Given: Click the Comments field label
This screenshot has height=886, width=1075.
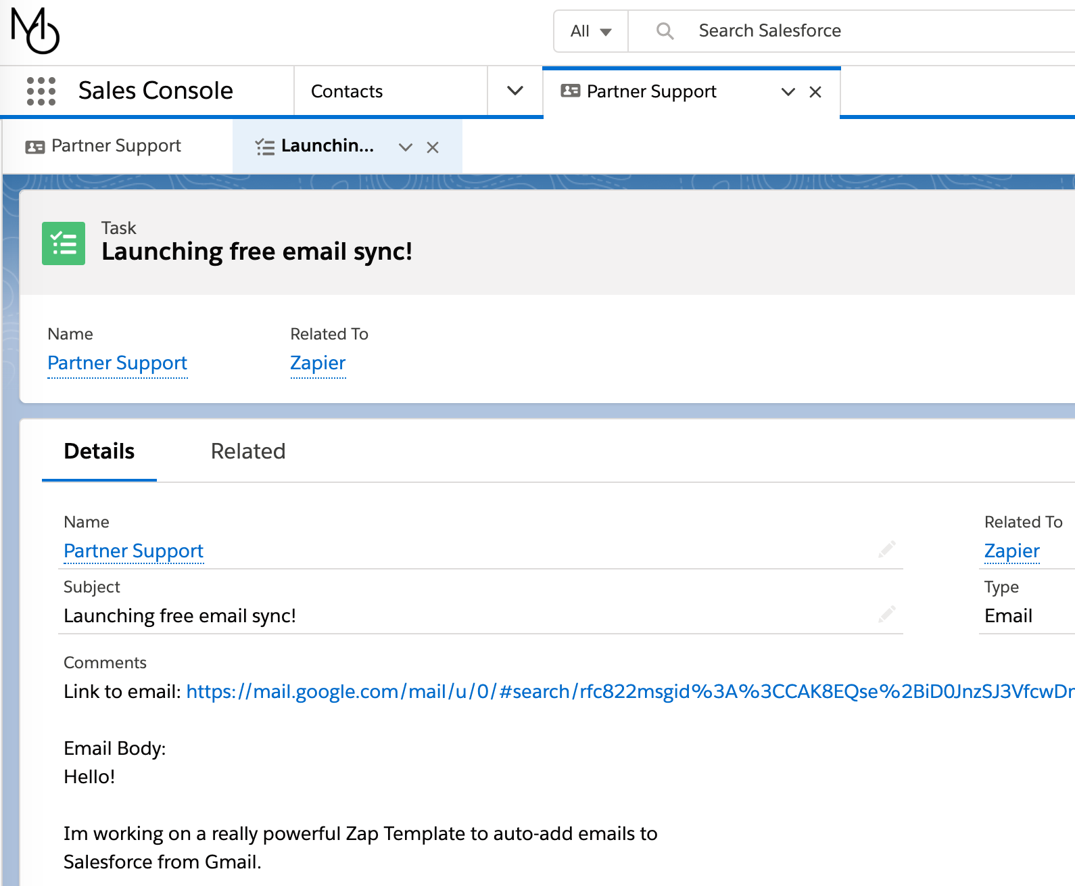Looking at the screenshot, I should click(x=105, y=663).
